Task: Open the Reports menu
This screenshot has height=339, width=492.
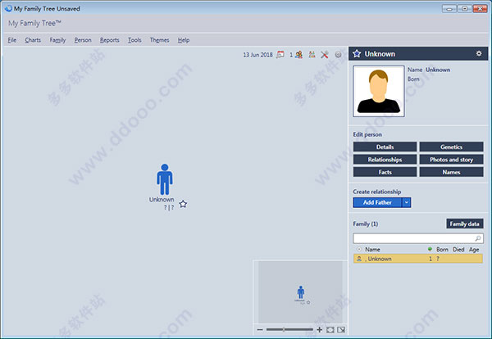Action: [109, 39]
